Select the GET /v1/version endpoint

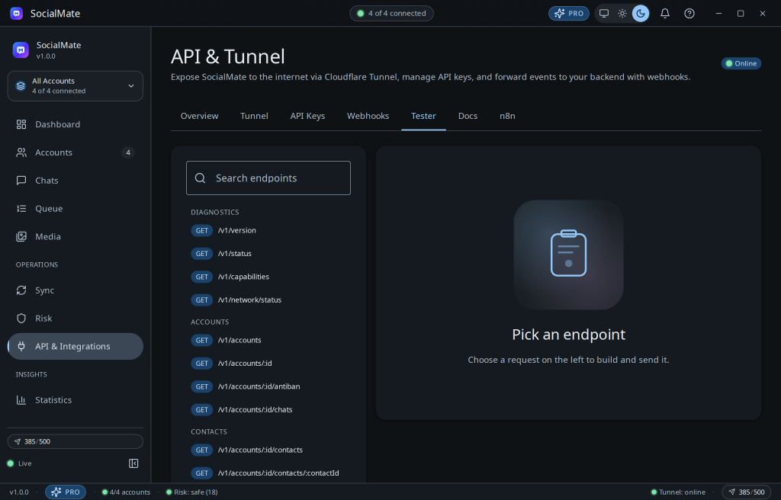tap(268, 231)
